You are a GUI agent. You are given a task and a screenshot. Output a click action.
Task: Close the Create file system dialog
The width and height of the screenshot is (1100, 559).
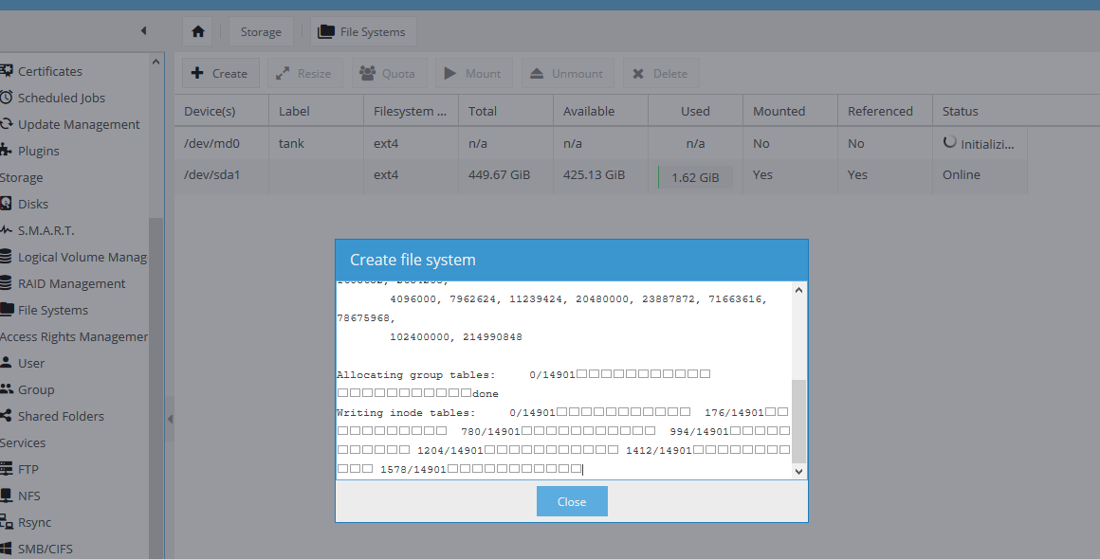pos(571,501)
